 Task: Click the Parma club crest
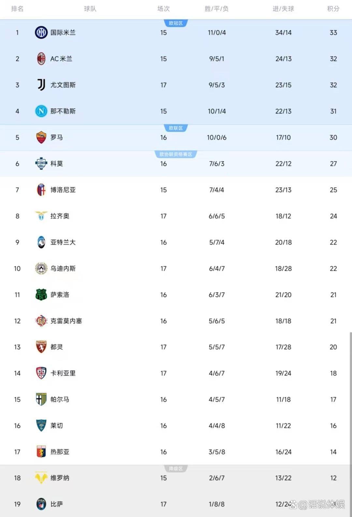click(41, 399)
